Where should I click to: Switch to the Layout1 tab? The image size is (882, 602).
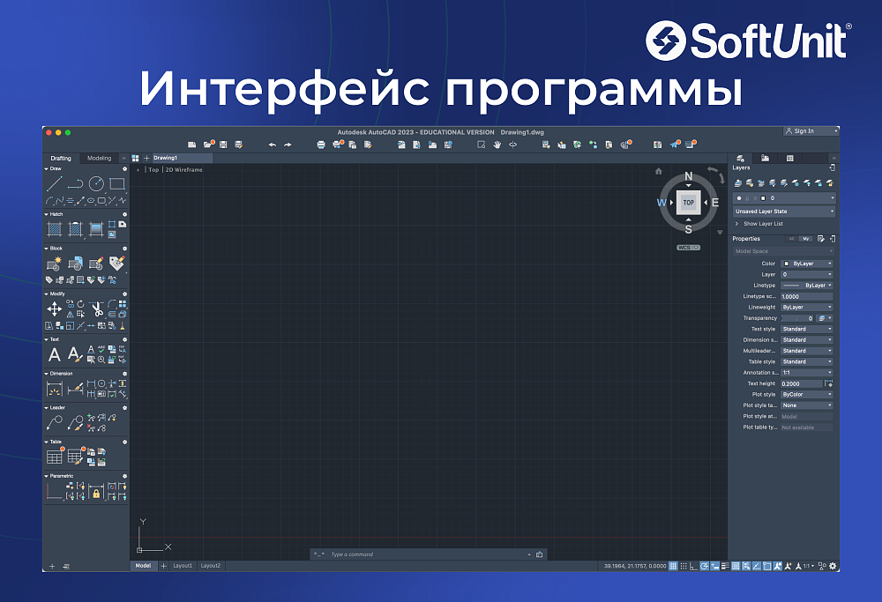183,566
